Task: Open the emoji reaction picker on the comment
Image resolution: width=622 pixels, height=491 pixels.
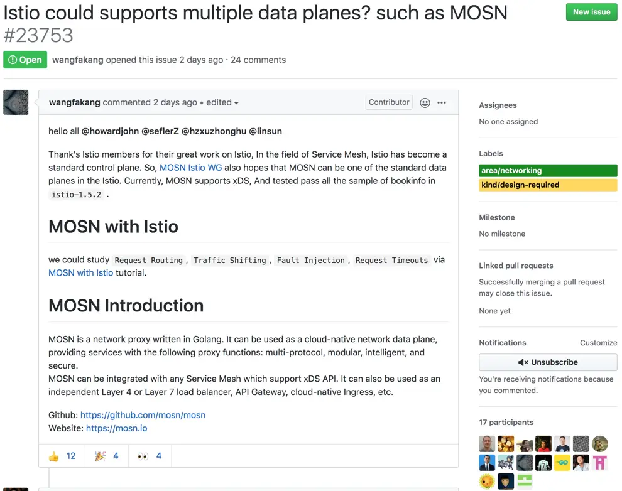Action: tap(425, 102)
